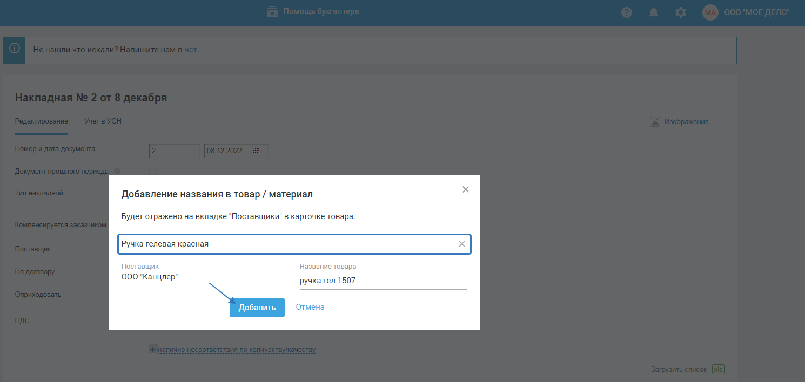Click the Добавить button
The width and height of the screenshot is (805, 382).
click(x=257, y=308)
